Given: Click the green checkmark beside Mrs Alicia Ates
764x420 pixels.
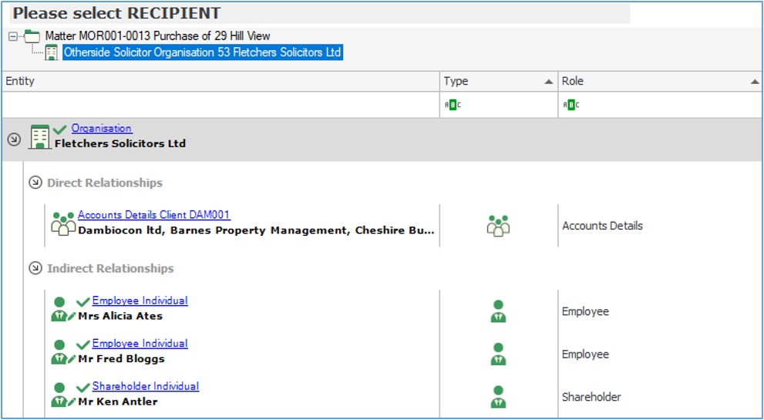Looking at the screenshot, I should [83, 301].
